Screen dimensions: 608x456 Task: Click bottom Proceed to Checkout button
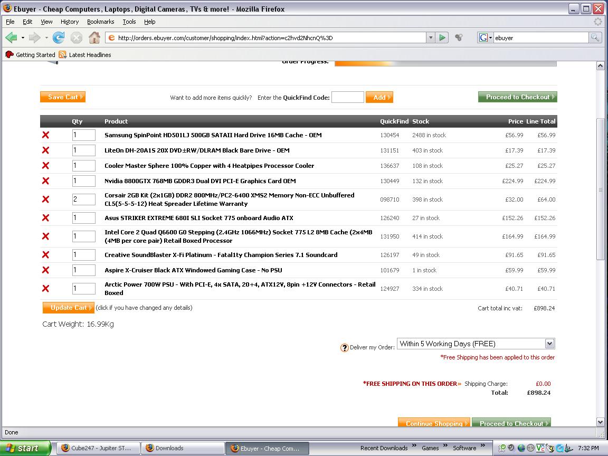pos(511,423)
